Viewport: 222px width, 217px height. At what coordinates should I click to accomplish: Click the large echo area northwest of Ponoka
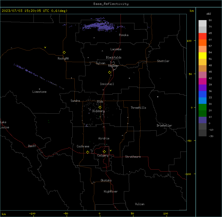[99, 26]
